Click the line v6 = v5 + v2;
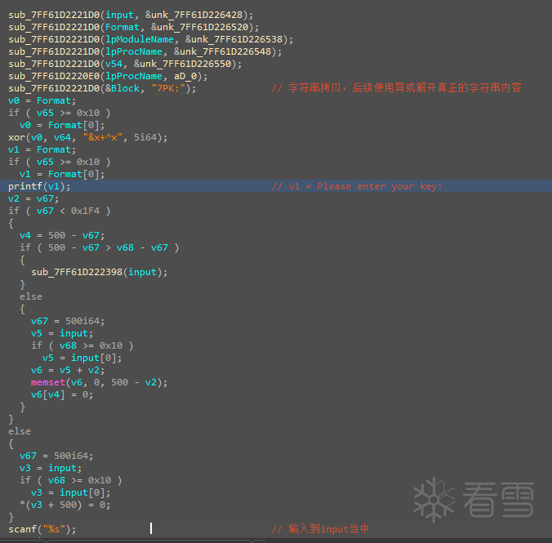Screen dimensions: 552x543 click(68, 370)
